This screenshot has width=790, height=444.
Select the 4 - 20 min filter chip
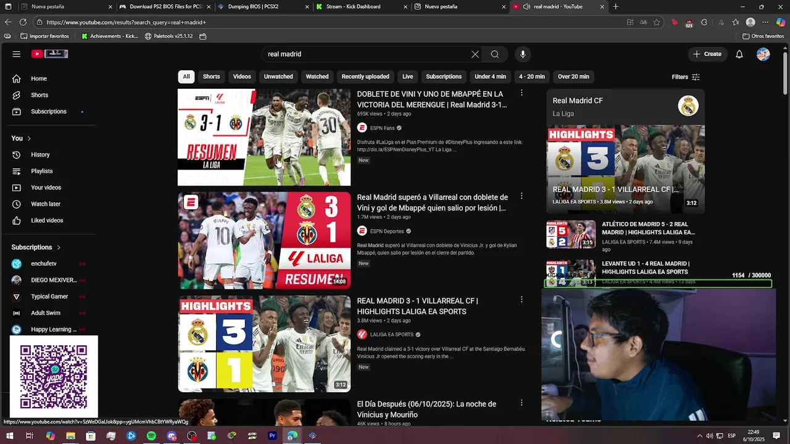click(532, 76)
